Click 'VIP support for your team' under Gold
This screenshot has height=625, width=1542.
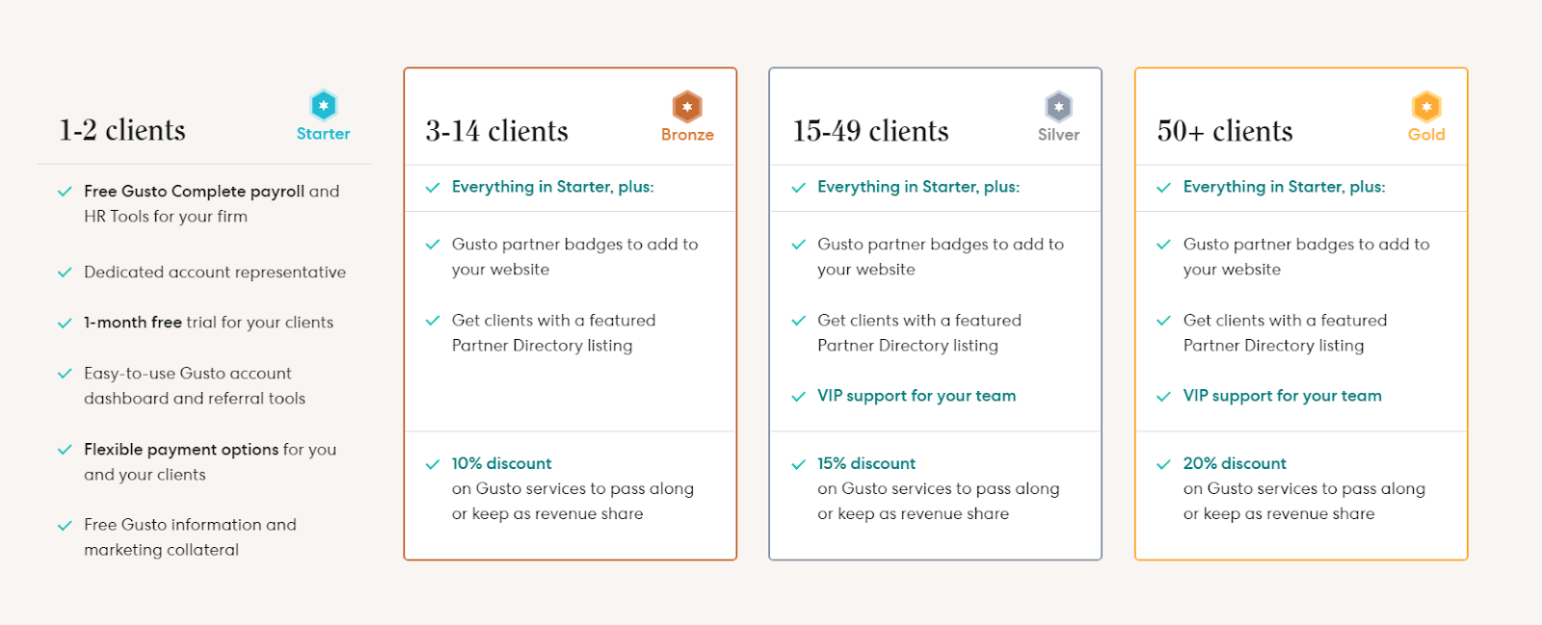pos(1283,396)
